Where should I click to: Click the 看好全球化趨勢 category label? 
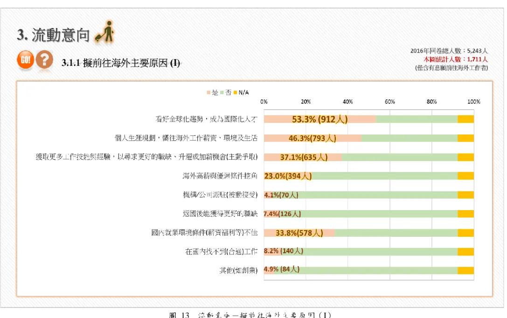[x=206, y=119]
